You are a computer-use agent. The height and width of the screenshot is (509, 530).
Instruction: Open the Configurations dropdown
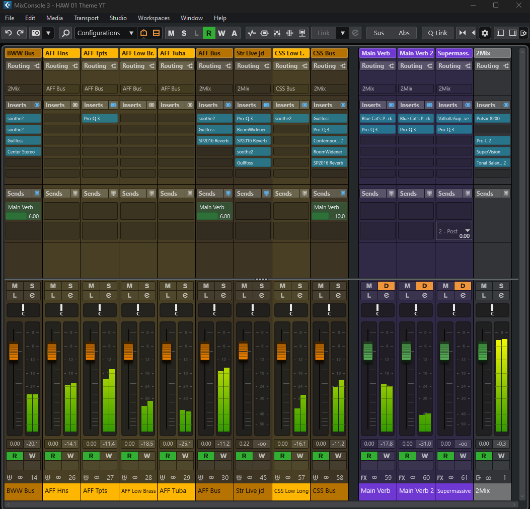(x=106, y=33)
